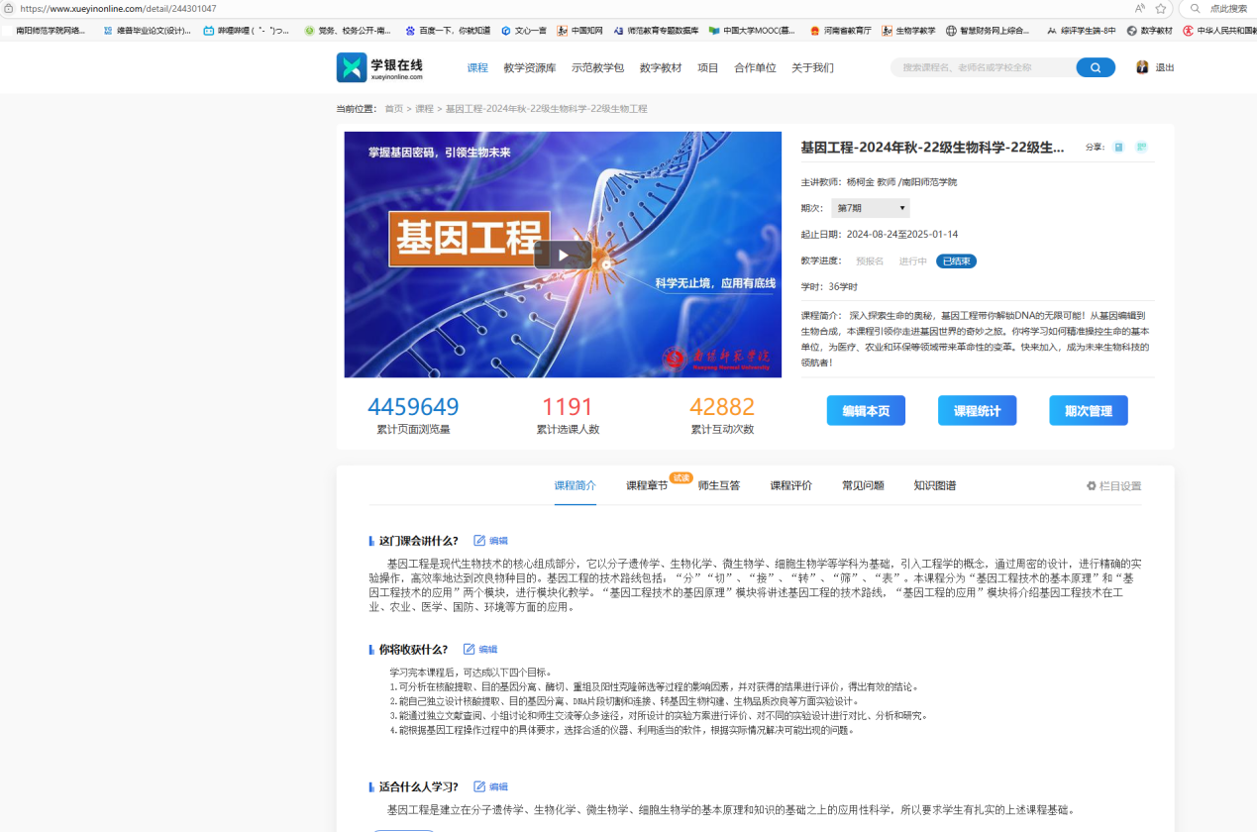Screen dimensions: 1257x832
Task: Click the first share icon after 分享
Action: 1118,148
